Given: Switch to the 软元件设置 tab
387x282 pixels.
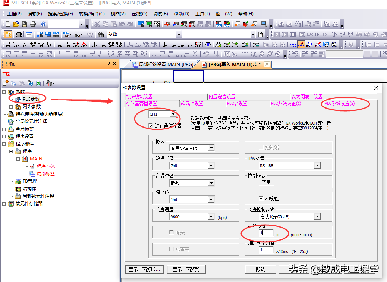Looking at the screenshot, I should [x=192, y=103].
